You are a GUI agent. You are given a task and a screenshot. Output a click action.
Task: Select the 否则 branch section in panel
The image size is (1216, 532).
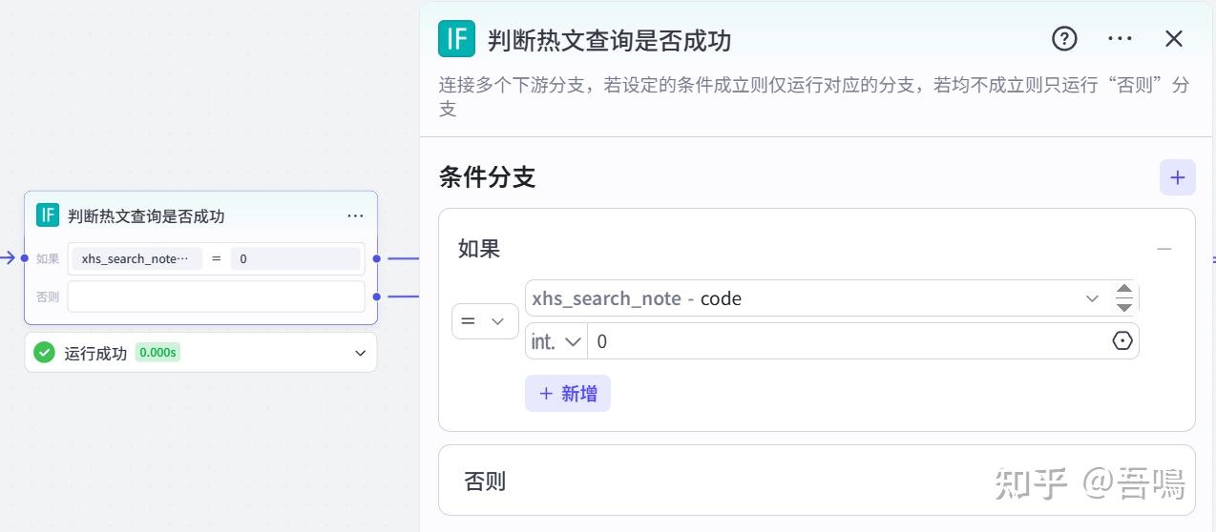tap(816, 481)
